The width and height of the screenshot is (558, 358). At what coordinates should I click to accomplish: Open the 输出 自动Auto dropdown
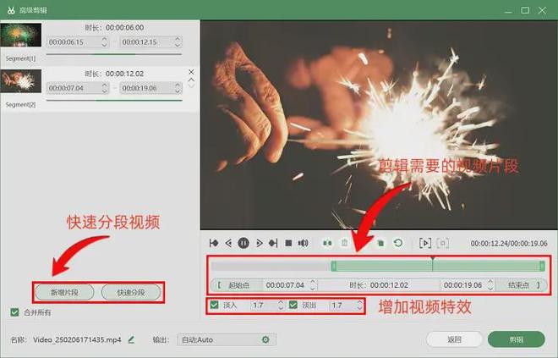[227, 340]
